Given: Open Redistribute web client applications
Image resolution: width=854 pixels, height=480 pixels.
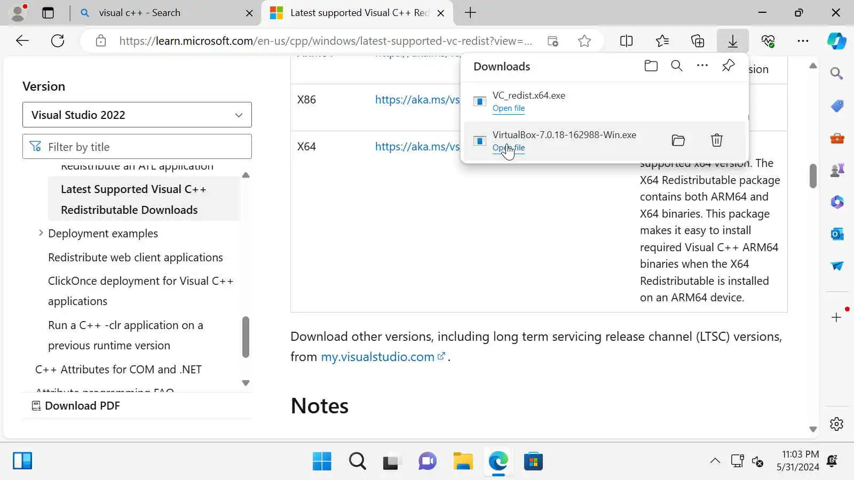Looking at the screenshot, I should [x=136, y=258].
